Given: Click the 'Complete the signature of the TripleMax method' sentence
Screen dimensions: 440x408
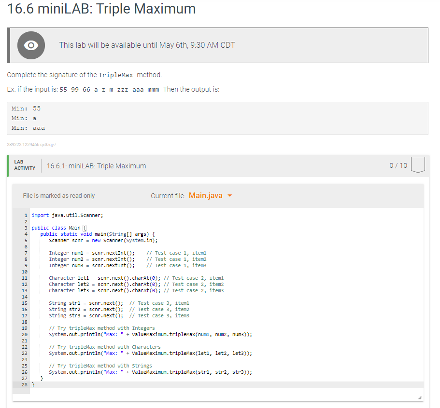Looking at the screenshot, I should click(85, 75).
